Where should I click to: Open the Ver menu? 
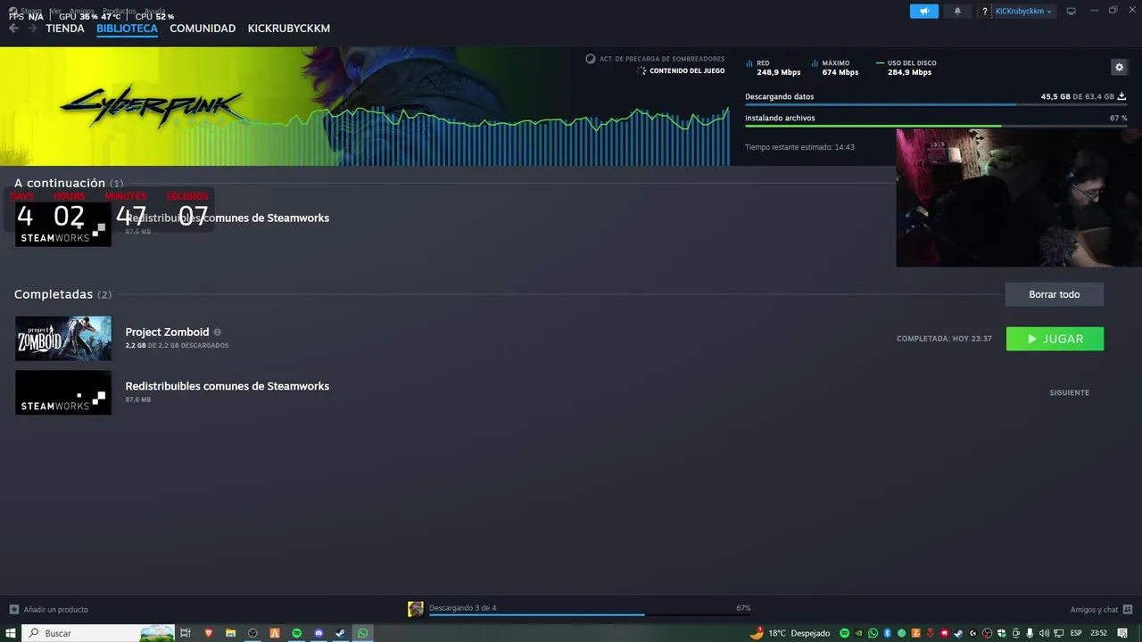(55, 11)
